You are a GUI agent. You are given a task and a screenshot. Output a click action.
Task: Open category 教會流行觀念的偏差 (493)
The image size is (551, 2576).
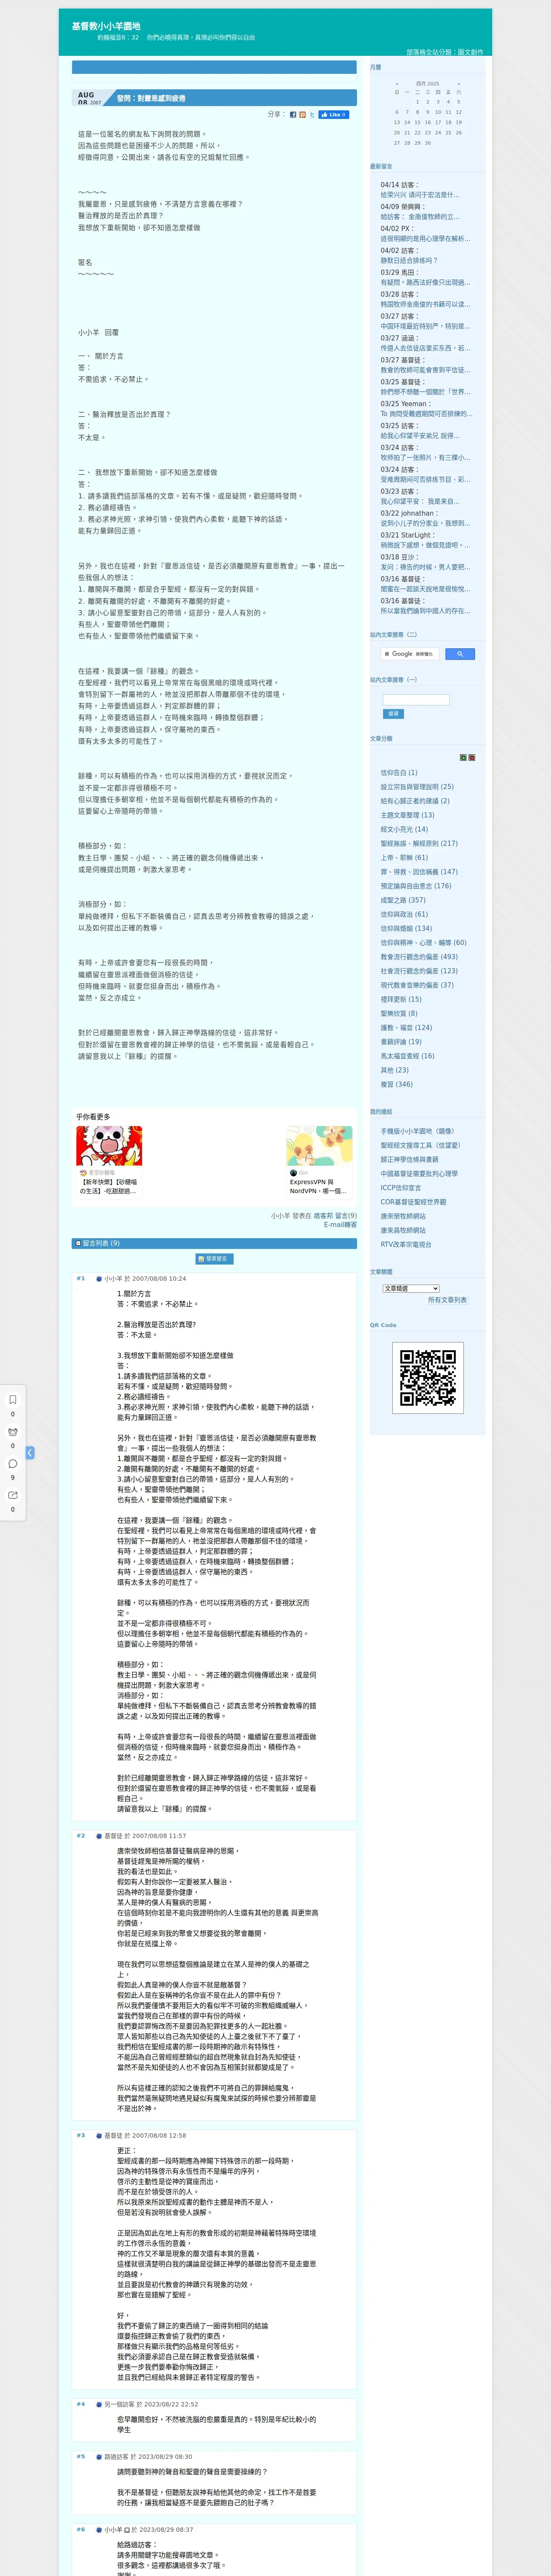click(x=419, y=957)
